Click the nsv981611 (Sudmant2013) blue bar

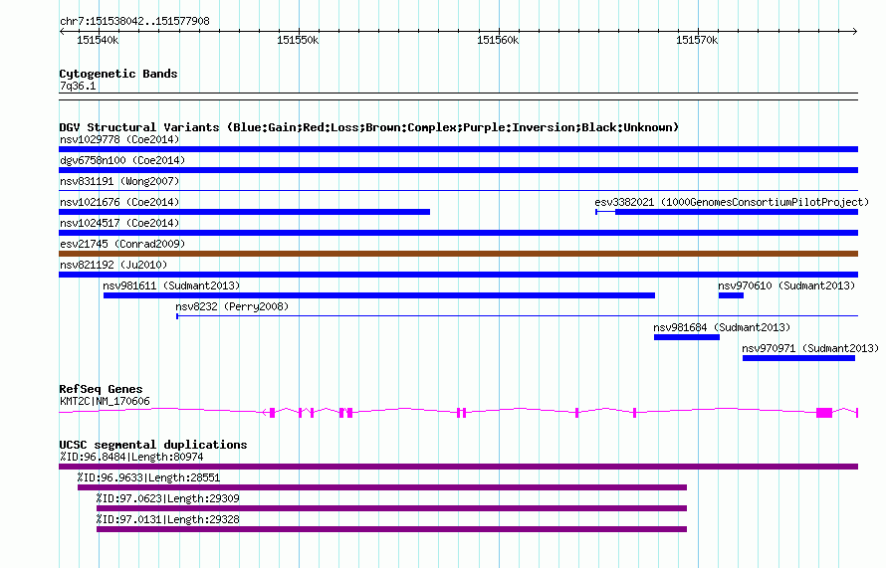pyautogui.click(x=379, y=295)
